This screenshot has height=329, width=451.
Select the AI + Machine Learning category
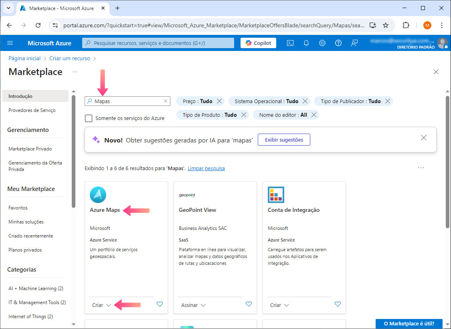click(x=36, y=288)
